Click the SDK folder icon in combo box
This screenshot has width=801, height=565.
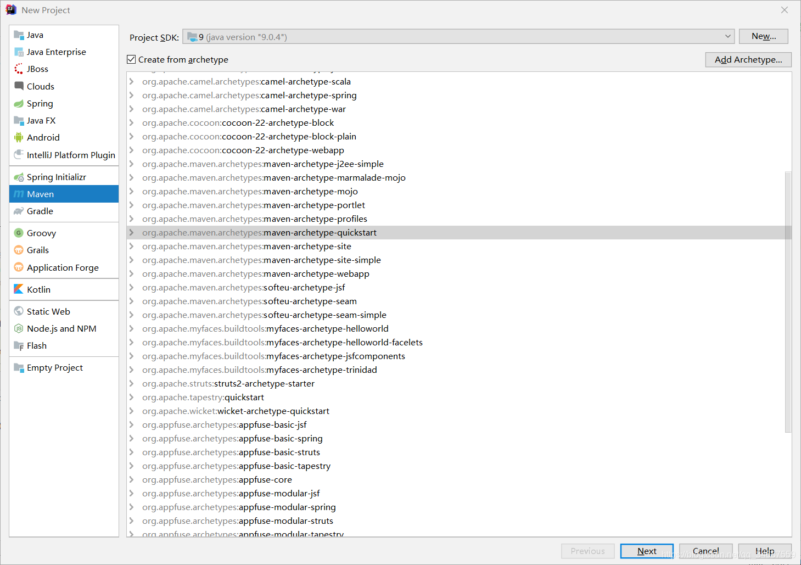(192, 37)
